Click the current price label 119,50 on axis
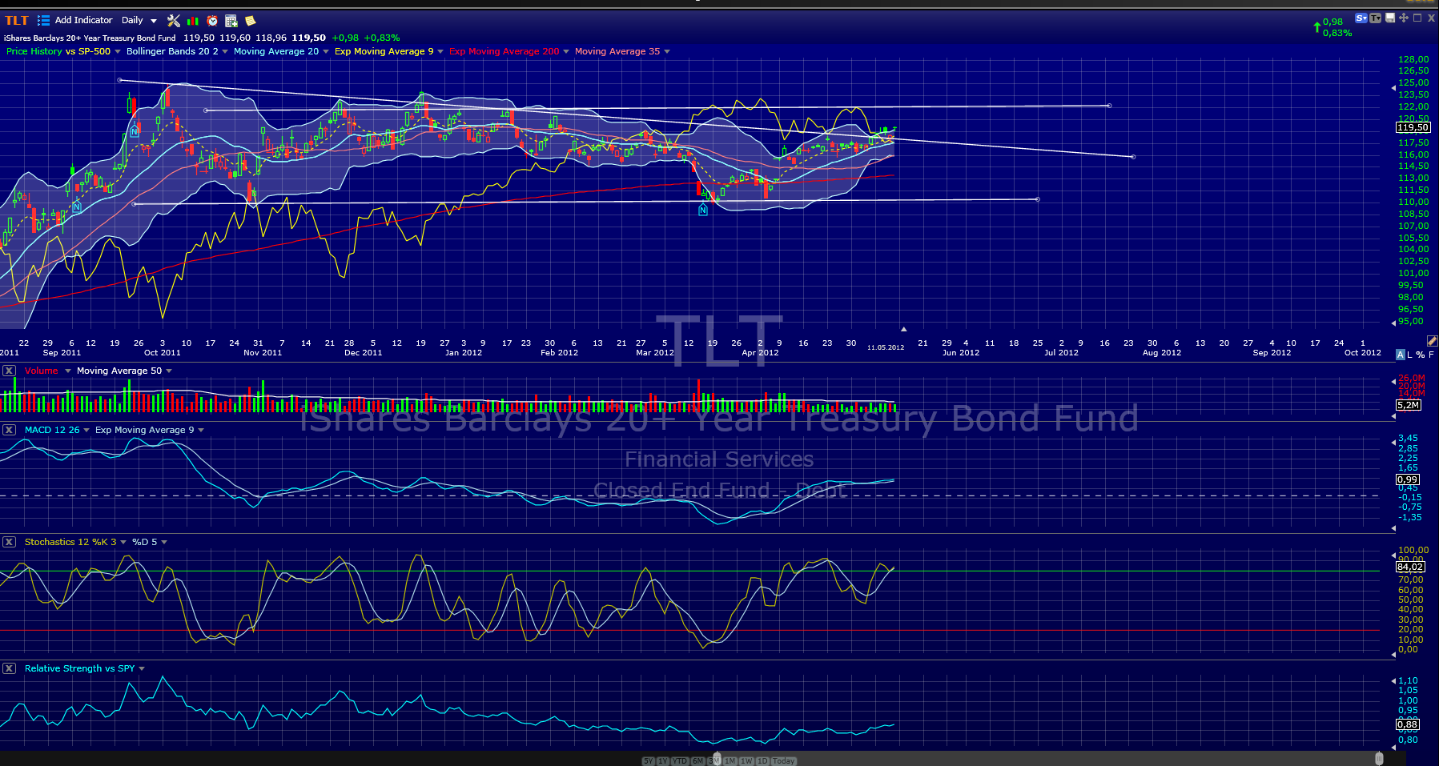The image size is (1439, 766). [1413, 127]
